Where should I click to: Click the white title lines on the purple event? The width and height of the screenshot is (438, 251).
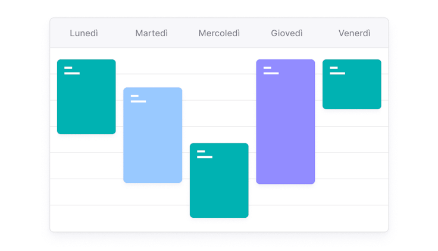(x=271, y=71)
